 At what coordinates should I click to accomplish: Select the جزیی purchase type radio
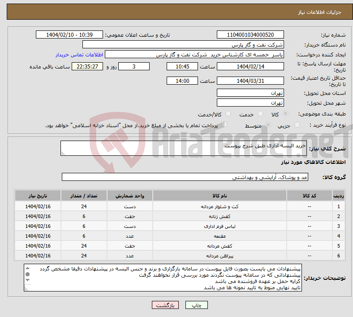click(x=297, y=125)
